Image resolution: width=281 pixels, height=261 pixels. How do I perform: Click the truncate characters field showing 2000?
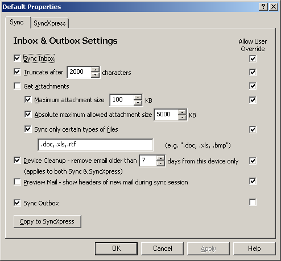(79, 72)
